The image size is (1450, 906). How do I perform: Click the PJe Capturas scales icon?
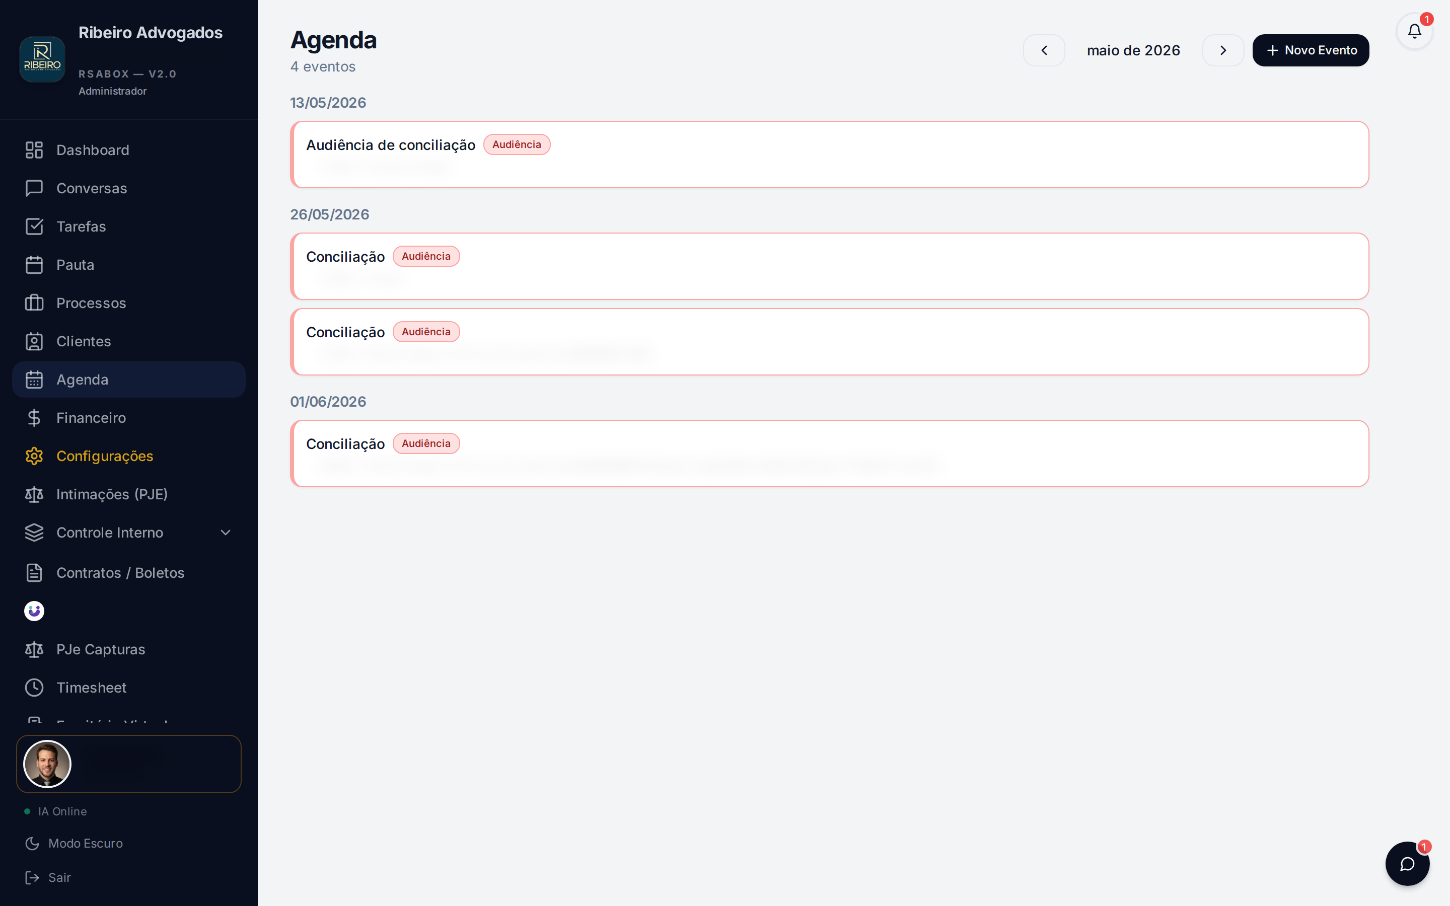(x=34, y=649)
